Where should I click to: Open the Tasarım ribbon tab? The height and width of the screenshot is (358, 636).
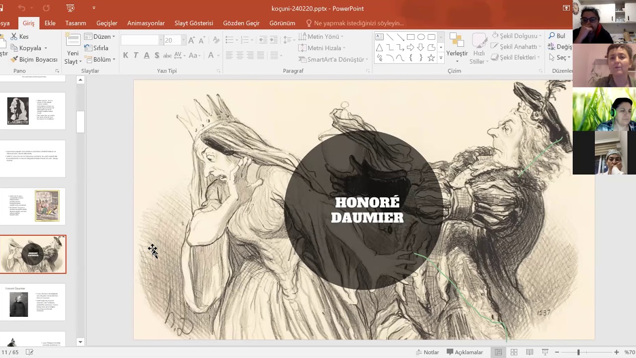(x=76, y=23)
